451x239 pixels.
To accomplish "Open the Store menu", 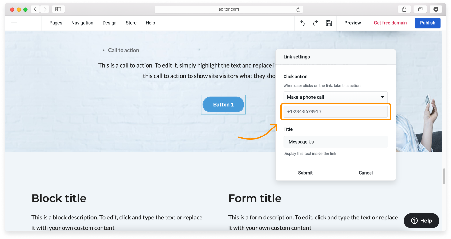I will click(x=131, y=23).
